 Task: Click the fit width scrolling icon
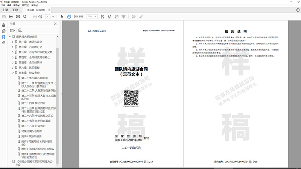point(102,17)
